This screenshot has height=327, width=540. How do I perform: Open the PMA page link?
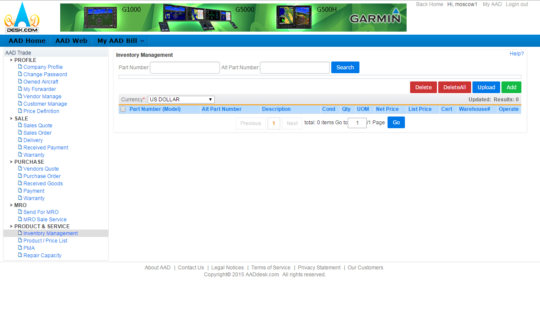(29, 248)
